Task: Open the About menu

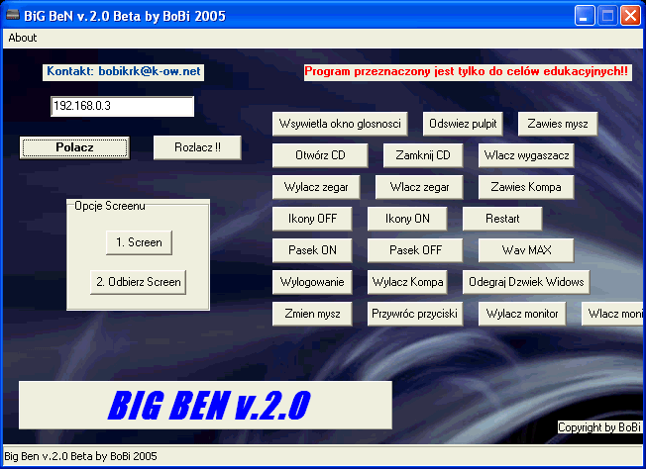Action: 22,38
